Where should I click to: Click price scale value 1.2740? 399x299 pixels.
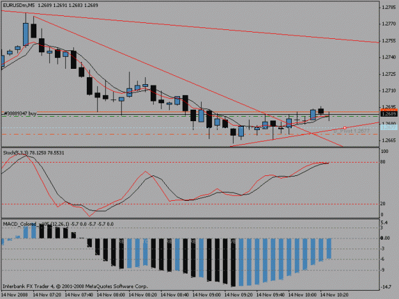[x=389, y=57]
